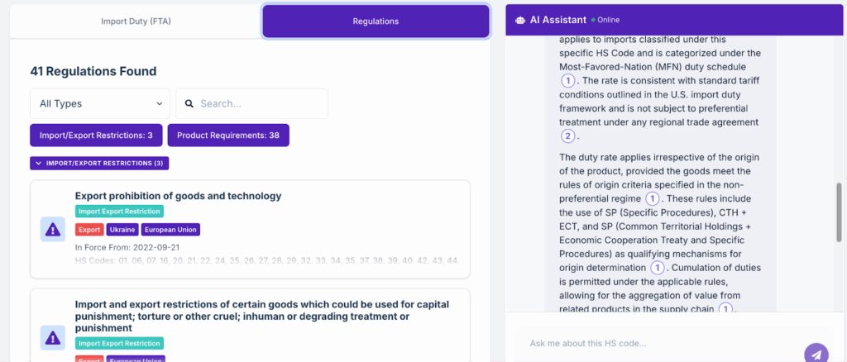Open the All Types dropdown

(100, 104)
